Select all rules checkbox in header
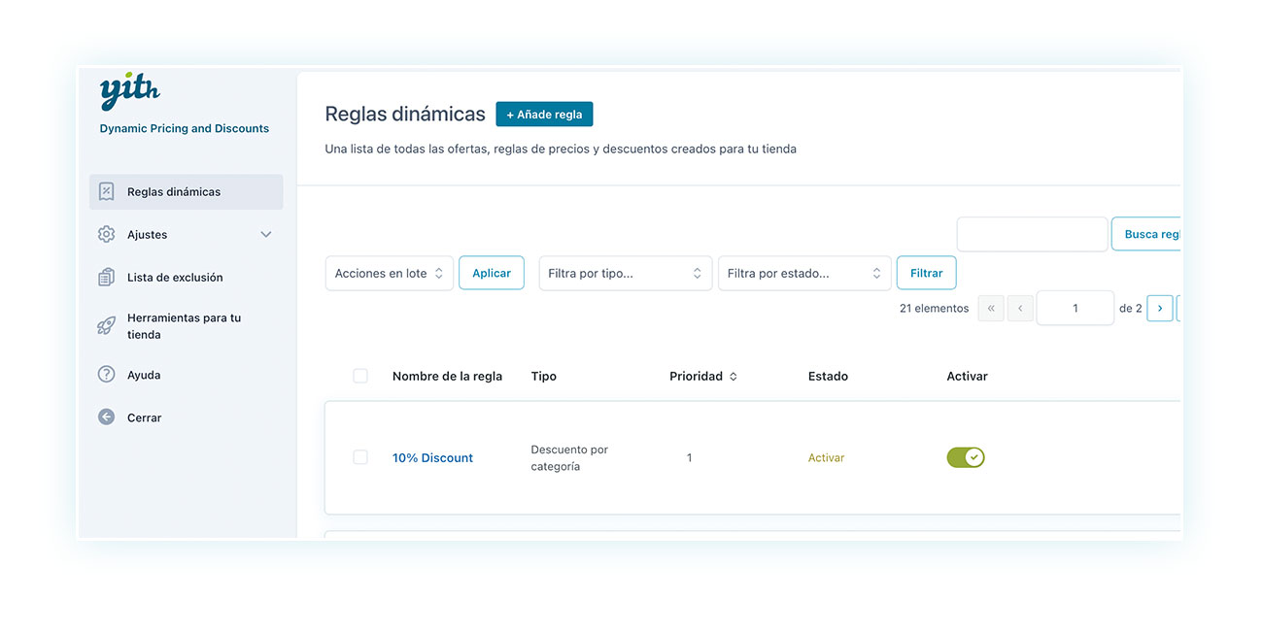This screenshot has width=1263, height=633. tap(360, 376)
